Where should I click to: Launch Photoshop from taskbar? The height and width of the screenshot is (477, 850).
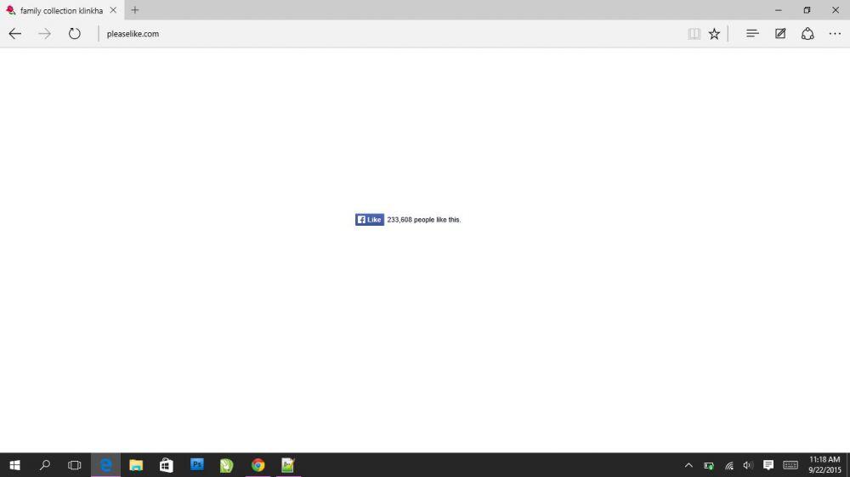click(x=197, y=464)
